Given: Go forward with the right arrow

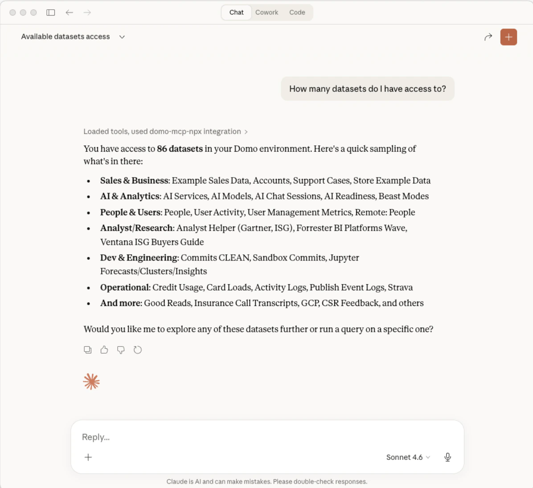Looking at the screenshot, I should pyautogui.click(x=87, y=12).
